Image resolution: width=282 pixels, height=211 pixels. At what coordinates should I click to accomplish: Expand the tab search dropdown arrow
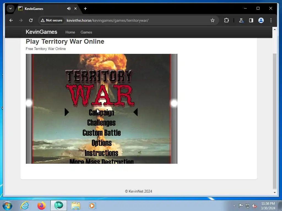[x=10, y=9]
